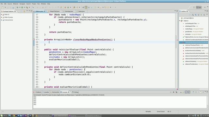Click editor vertical scrollbar
209x117 pixels.
(x=176, y=41)
